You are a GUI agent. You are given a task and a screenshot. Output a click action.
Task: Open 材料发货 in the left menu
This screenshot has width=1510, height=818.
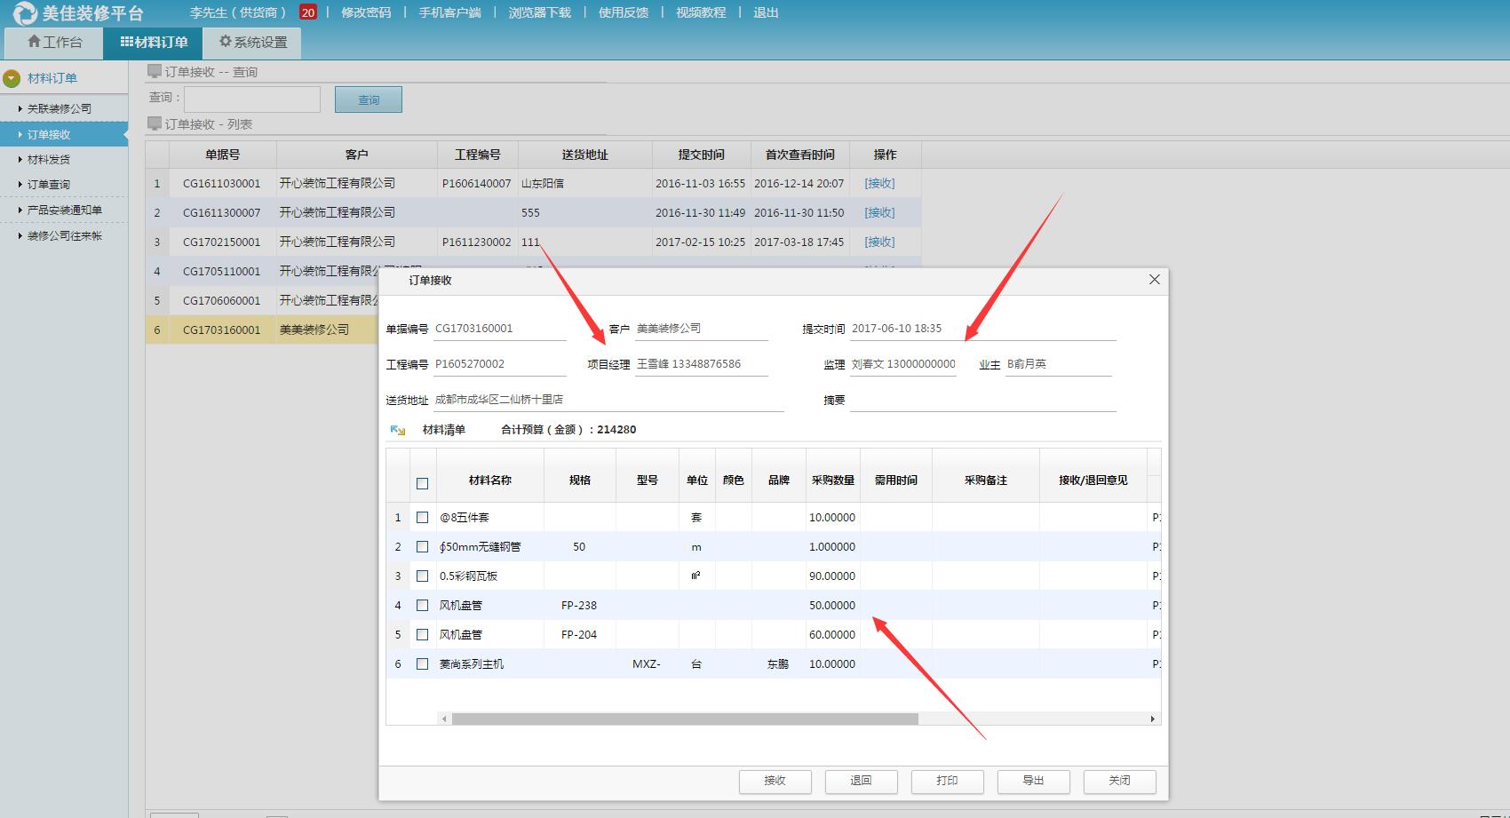48,160
